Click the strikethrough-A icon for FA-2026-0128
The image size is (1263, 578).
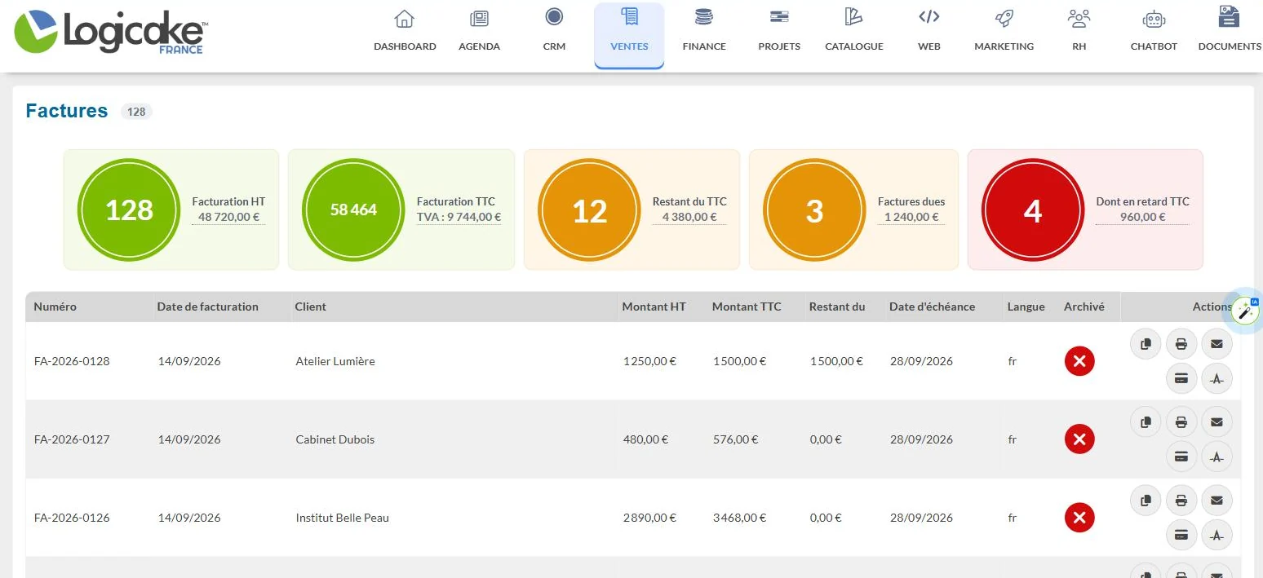click(x=1216, y=378)
